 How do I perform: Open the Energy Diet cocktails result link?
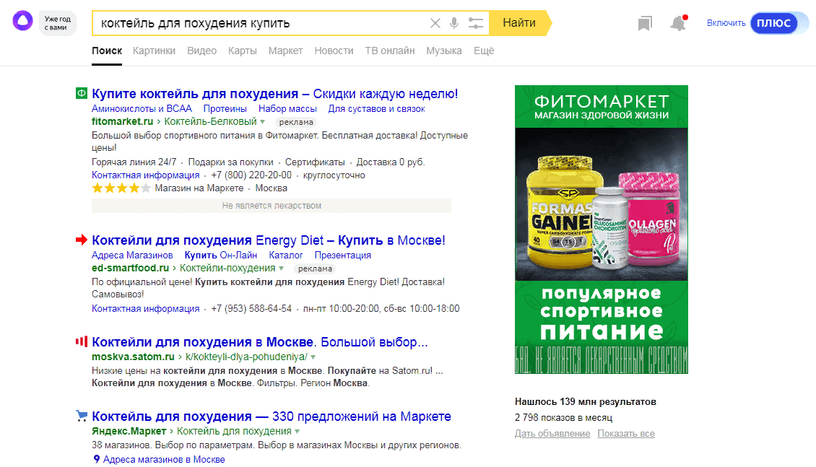268,240
